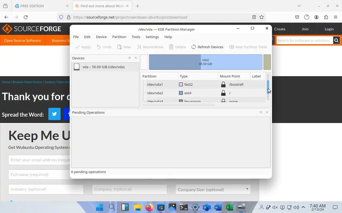Image resolution: width=342 pixels, height=213 pixels.
Task: Open the Partition menu
Action: [119, 37]
